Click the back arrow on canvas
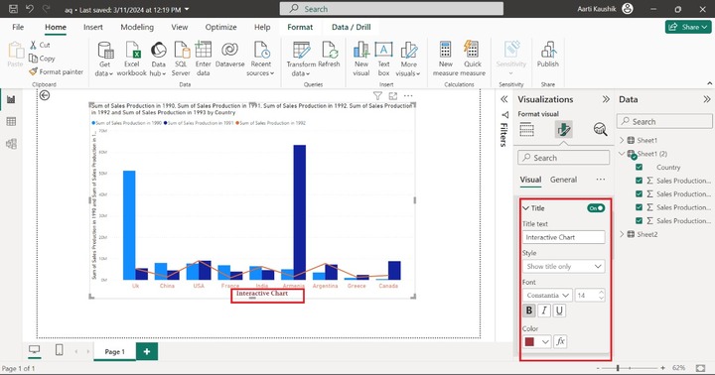This screenshot has height=375, width=715. (x=45, y=95)
